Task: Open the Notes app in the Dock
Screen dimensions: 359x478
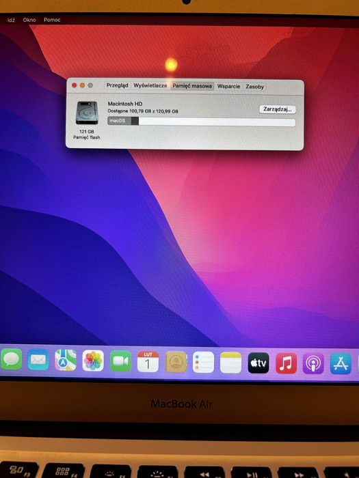Action: 231,363
